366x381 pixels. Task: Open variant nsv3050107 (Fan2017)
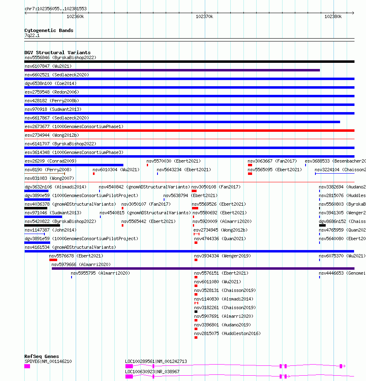[x=146, y=204]
